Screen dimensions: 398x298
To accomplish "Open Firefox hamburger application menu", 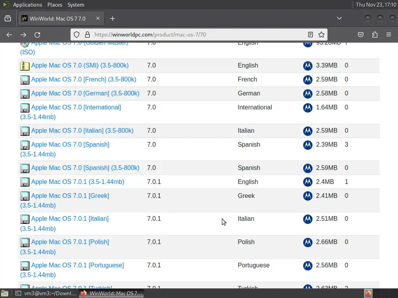I will tap(389, 35).
